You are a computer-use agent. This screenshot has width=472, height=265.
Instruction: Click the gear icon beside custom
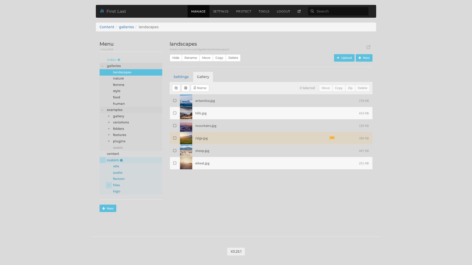[x=121, y=160]
